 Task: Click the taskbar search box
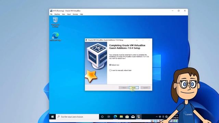pyautogui.click(x=78, y=117)
